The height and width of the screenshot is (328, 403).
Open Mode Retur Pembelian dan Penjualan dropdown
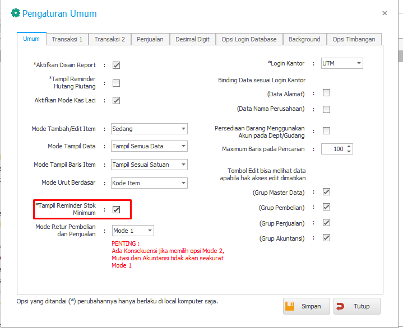click(133, 231)
